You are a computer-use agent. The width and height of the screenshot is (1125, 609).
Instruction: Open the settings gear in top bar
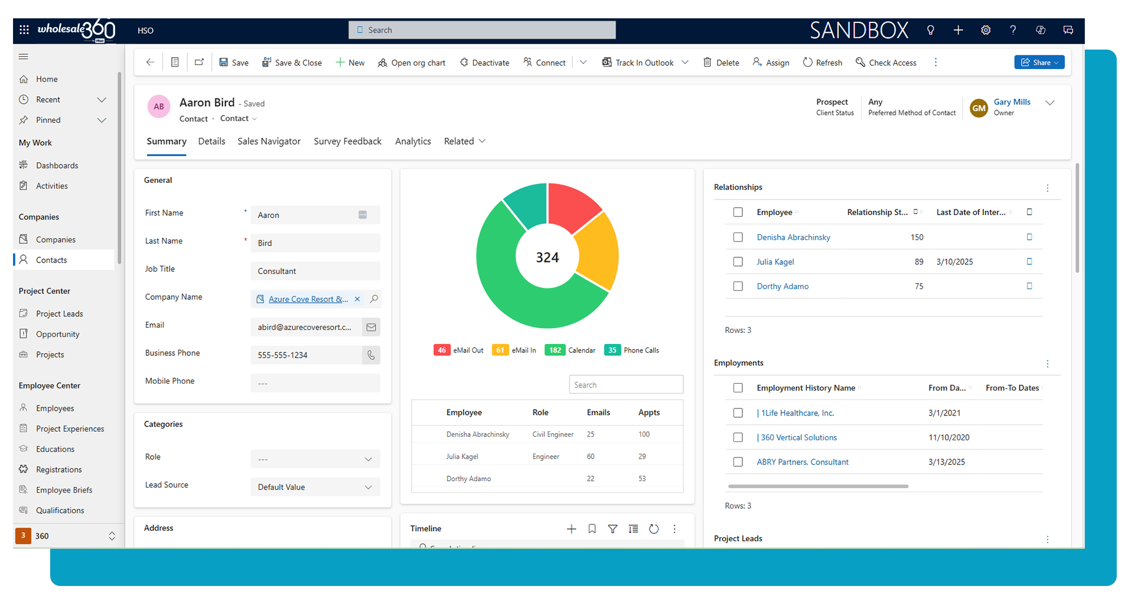986,30
